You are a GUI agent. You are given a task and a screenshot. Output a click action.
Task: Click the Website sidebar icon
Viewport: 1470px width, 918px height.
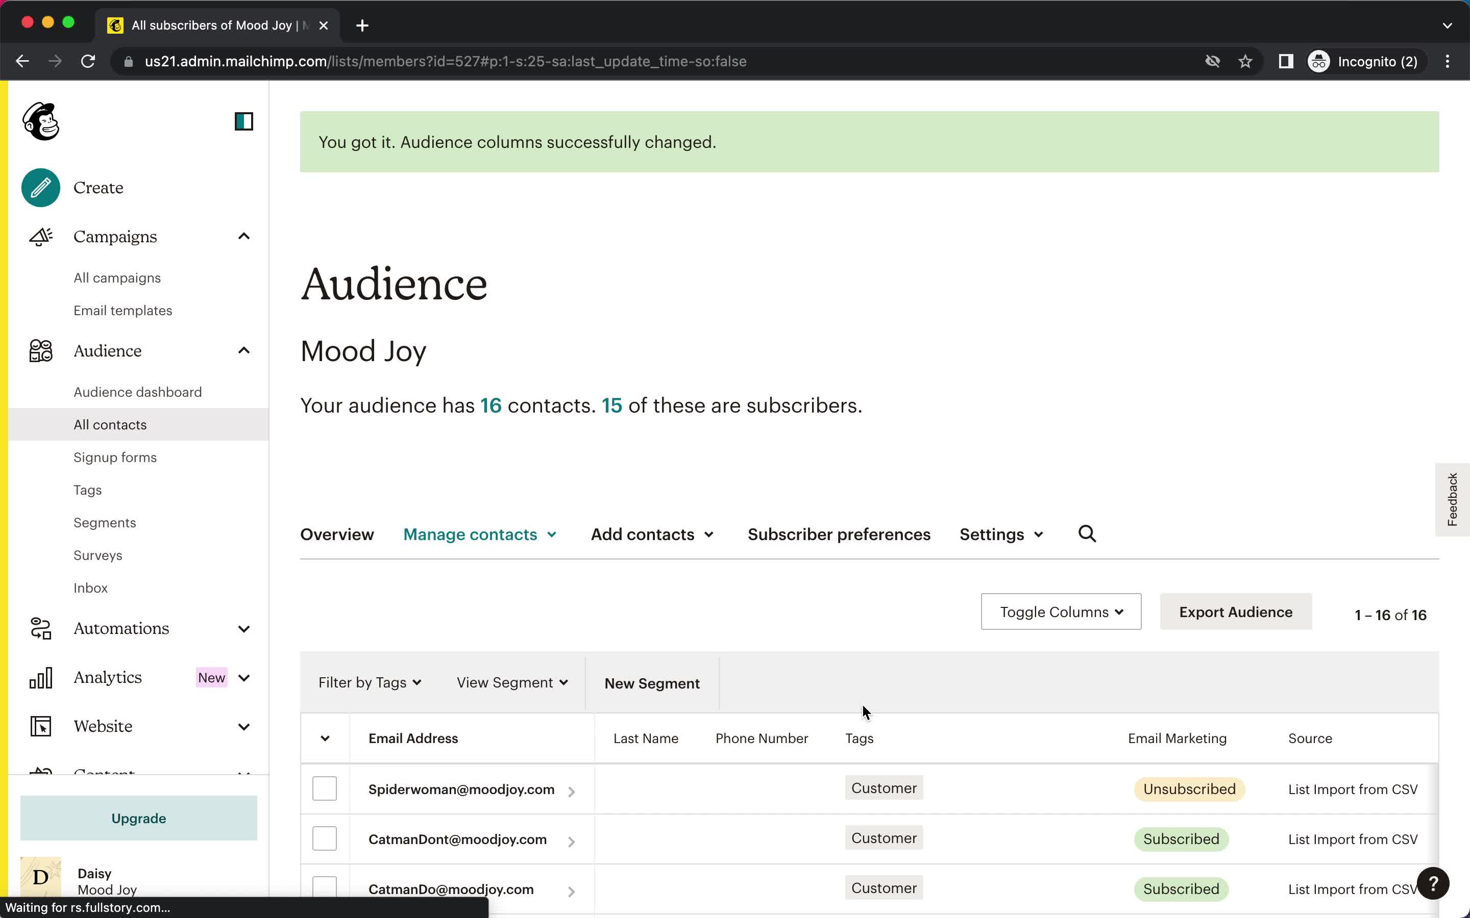[40, 726]
